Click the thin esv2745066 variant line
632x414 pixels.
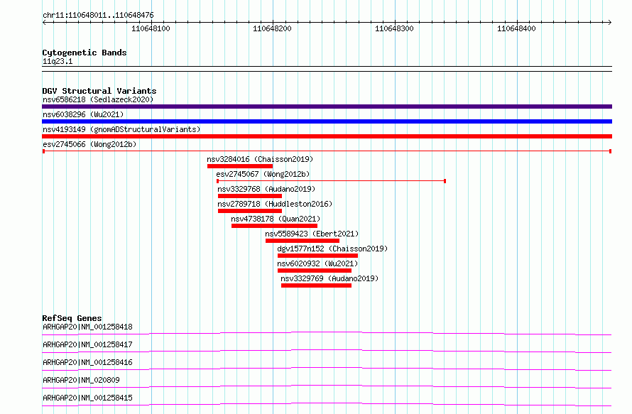click(327, 151)
